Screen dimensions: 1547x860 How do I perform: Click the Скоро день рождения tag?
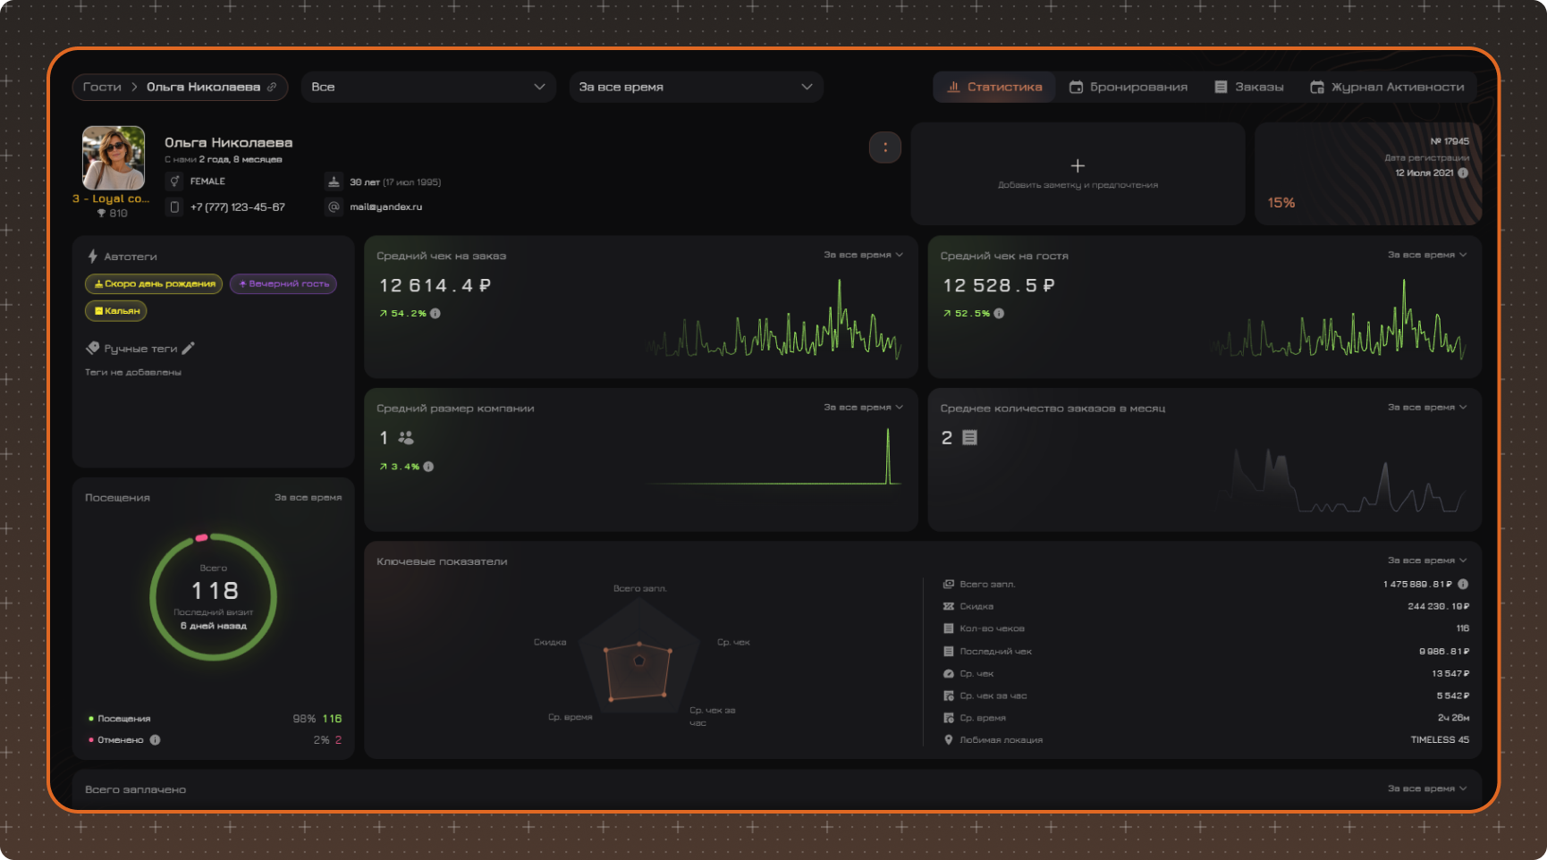(x=154, y=283)
